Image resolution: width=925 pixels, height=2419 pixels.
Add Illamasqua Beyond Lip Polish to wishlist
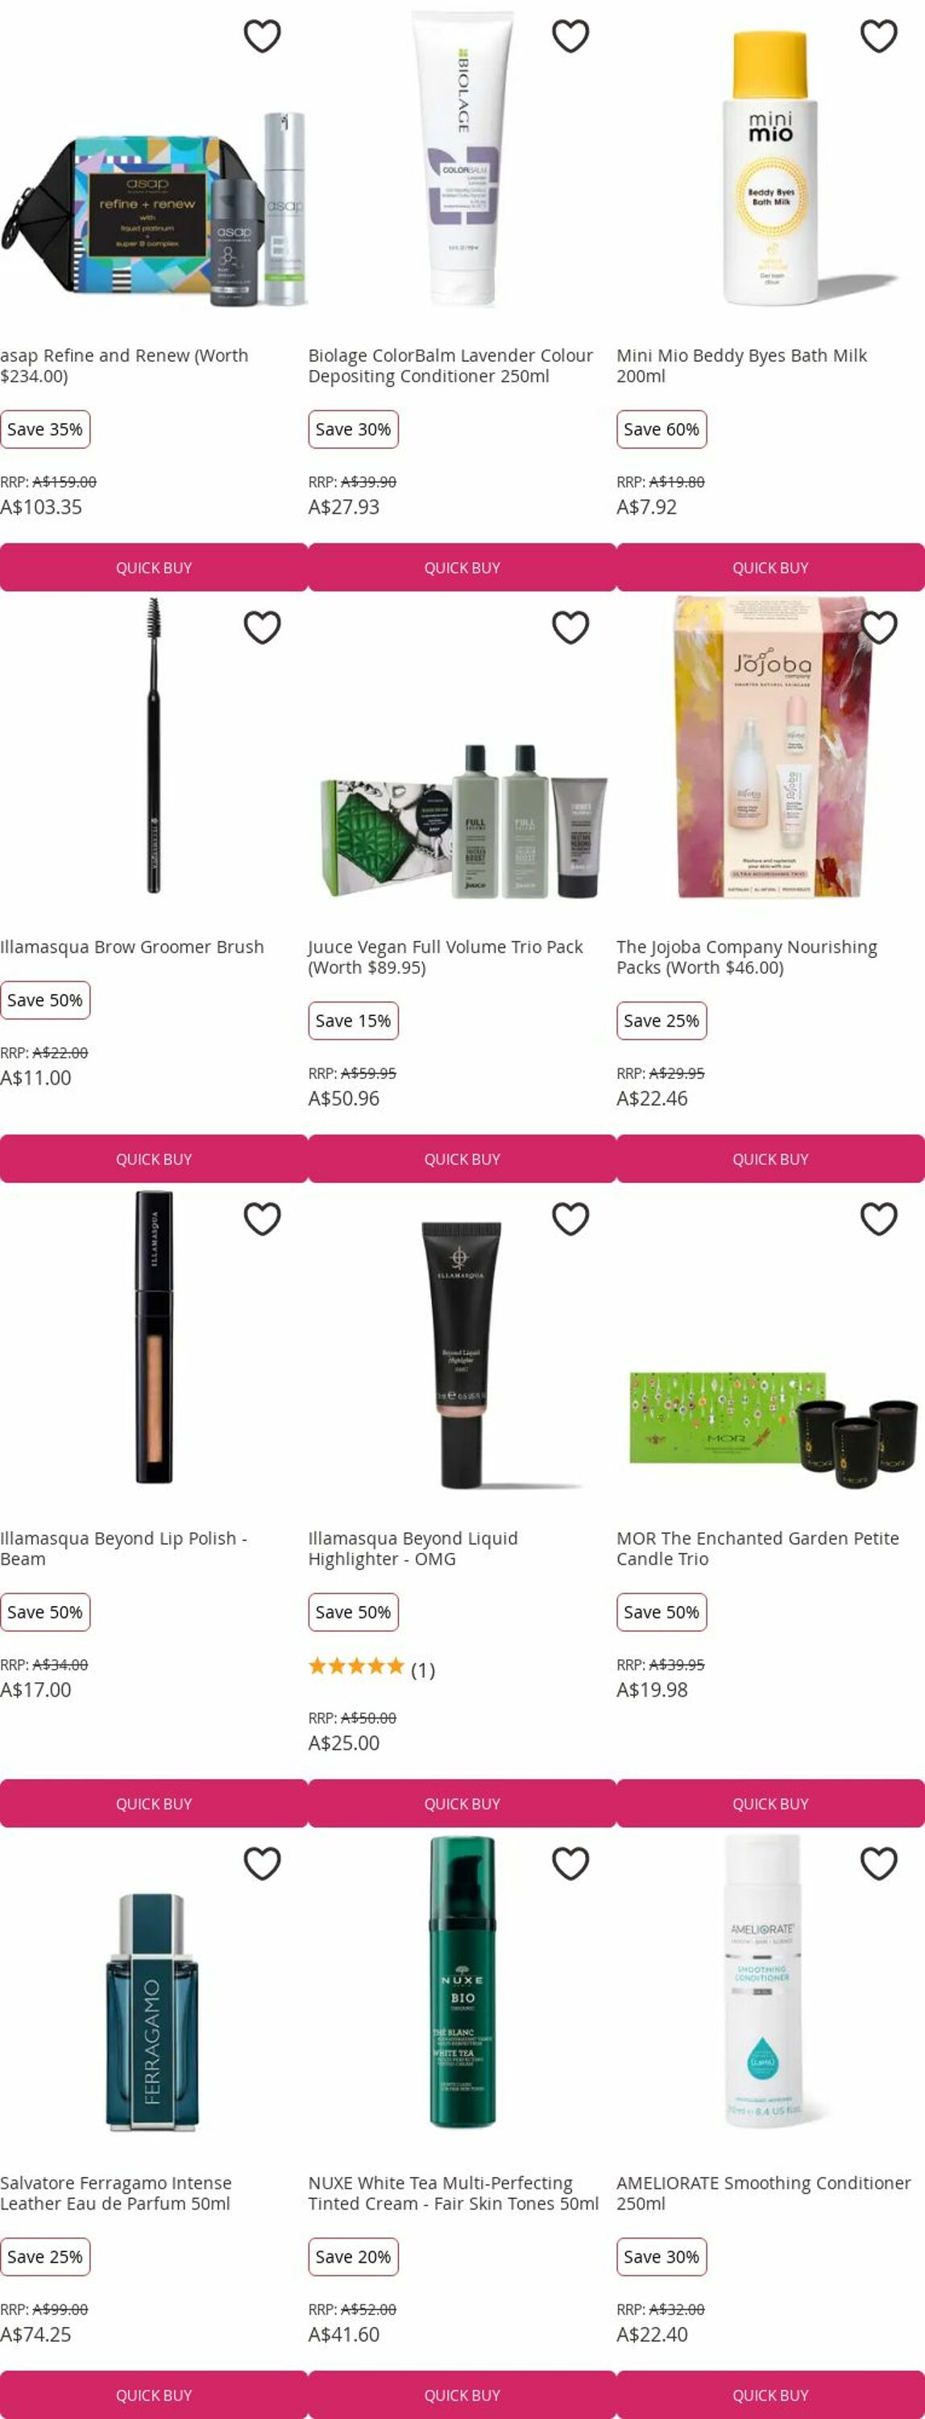click(x=262, y=1219)
